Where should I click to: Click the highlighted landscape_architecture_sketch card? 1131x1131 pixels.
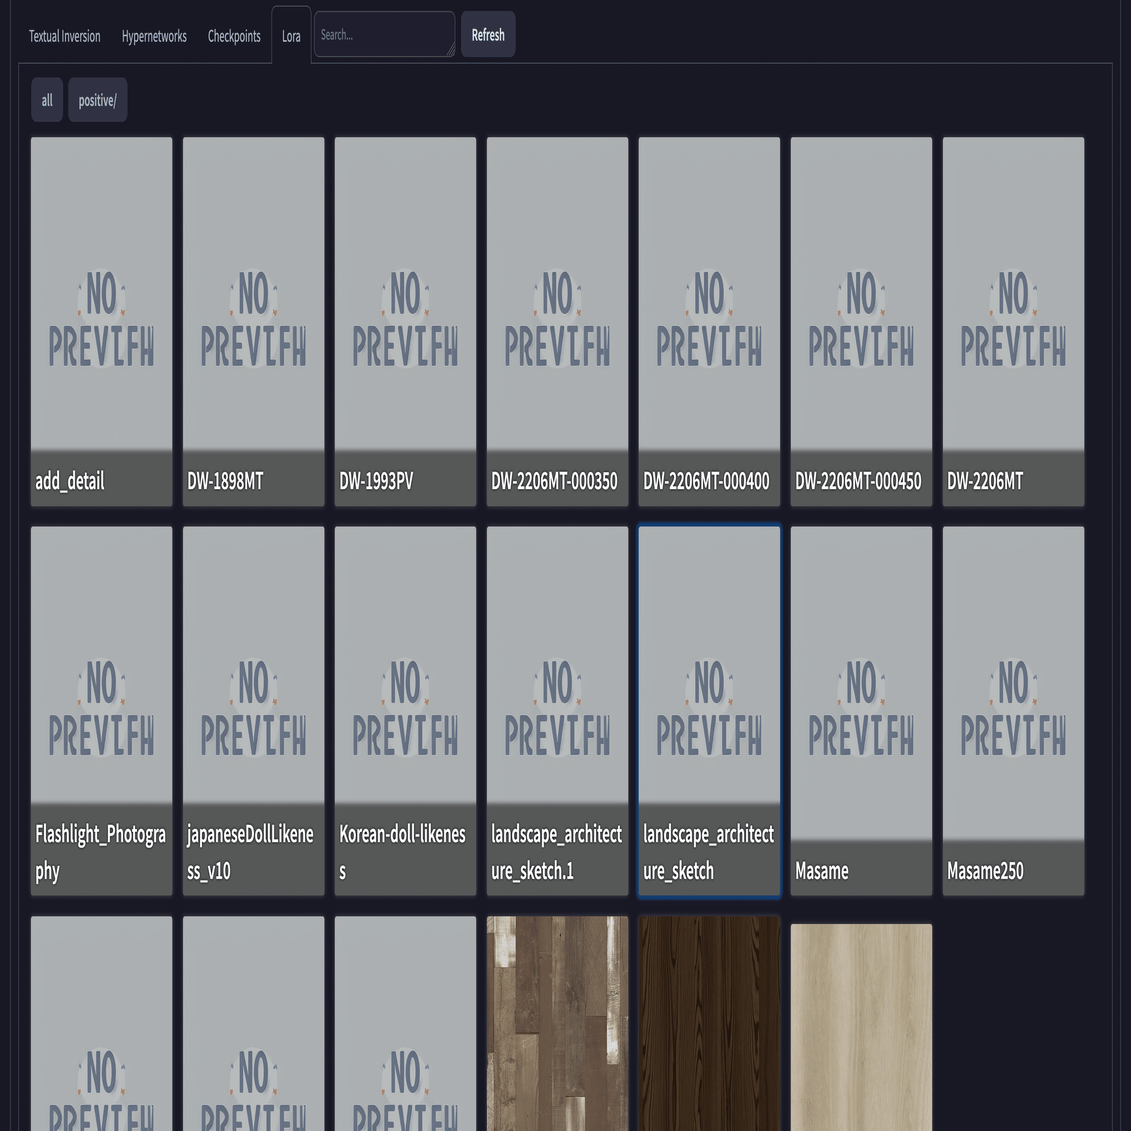click(x=709, y=711)
